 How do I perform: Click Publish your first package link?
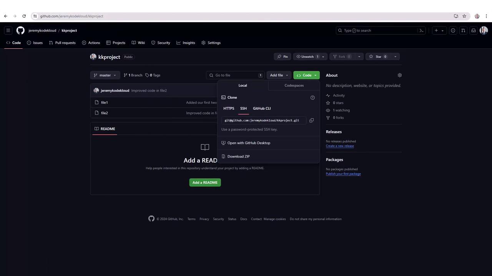343,174
